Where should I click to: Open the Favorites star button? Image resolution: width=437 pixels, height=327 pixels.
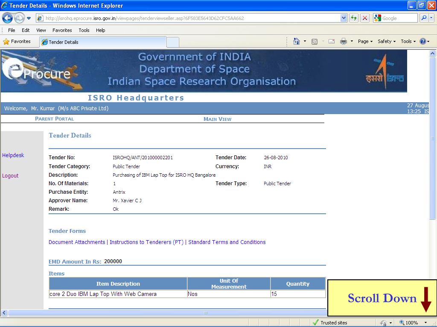tap(17, 41)
